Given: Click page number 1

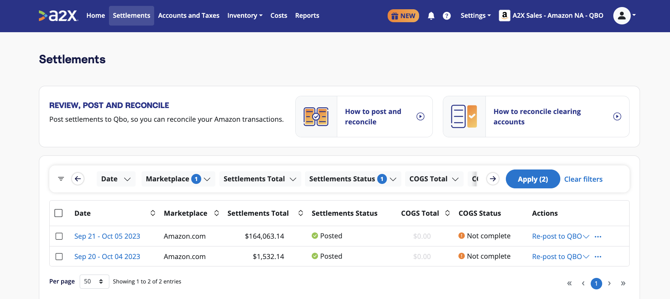Looking at the screenshot, I should (596, 283).
